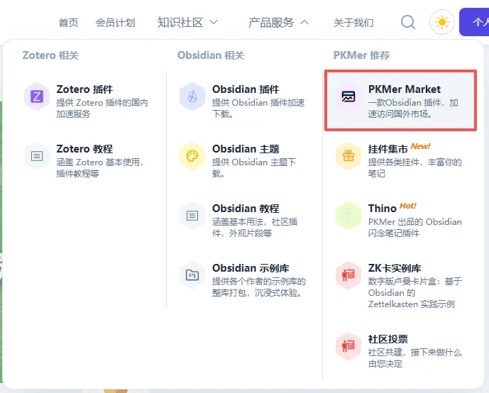
Task: Click the Obsidian 主题 palette icon
Action: (192, 156)
